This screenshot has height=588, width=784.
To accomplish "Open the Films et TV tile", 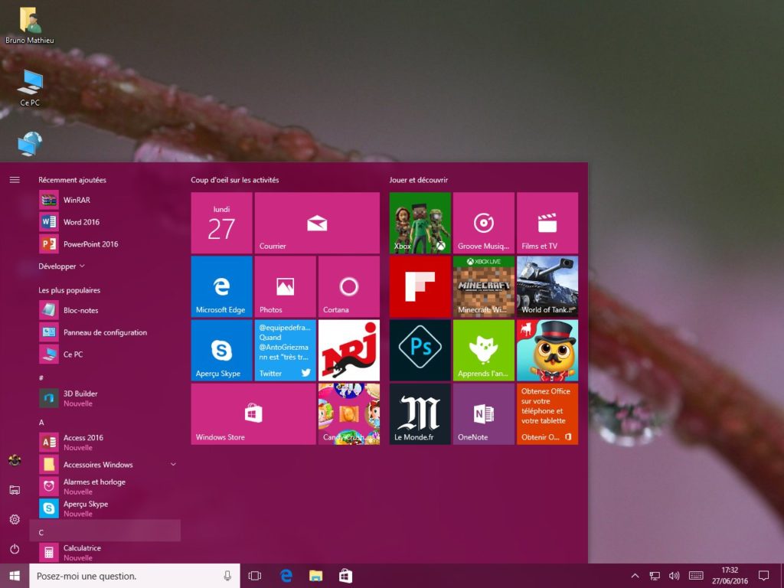I will [547, 222].
